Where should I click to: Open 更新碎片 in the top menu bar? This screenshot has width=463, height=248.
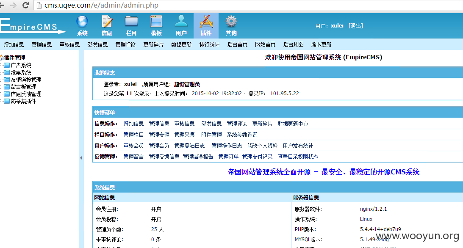pos(153,44)
